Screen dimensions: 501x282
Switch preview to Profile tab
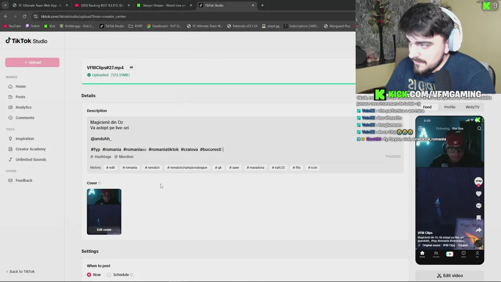[450, 107]
